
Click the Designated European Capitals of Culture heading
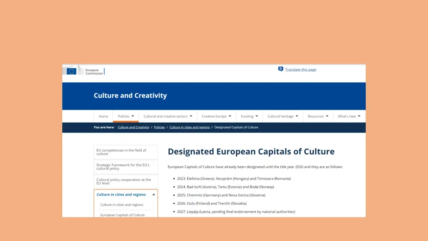click(251, 151)
